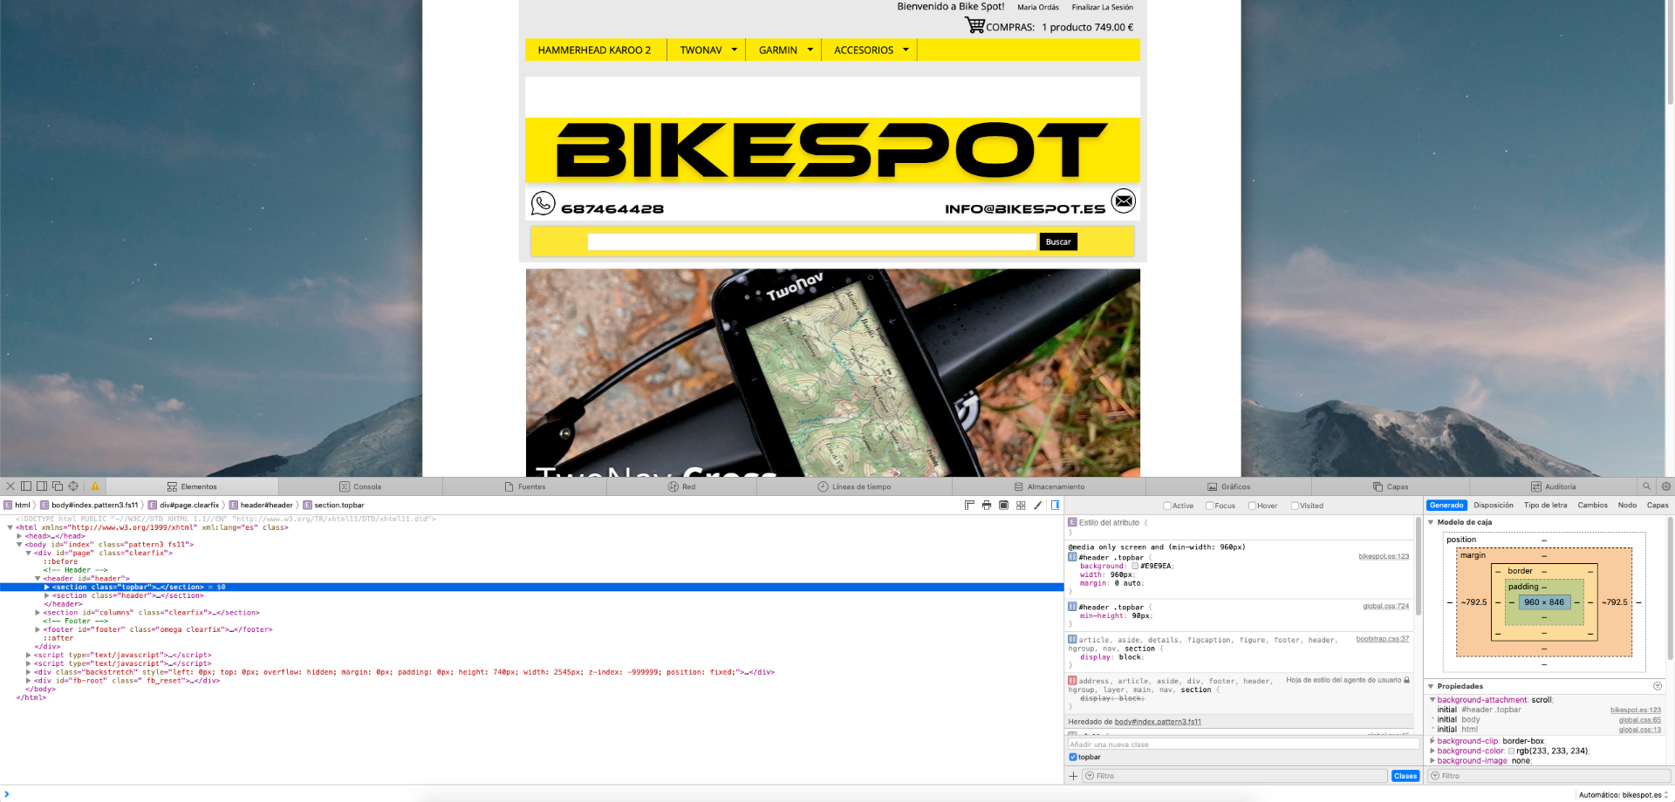
Task: Open the Tipo de letra sidebar tab
Action: click(1545, 506)
